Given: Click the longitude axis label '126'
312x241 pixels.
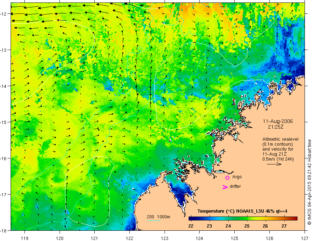Looking at the screenshot, I should pos(269,238).
